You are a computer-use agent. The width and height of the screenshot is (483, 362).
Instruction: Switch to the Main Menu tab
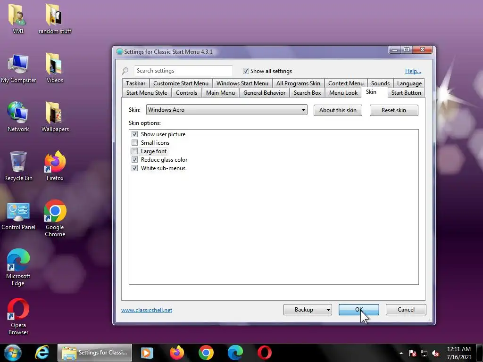[x=220, y=93]
